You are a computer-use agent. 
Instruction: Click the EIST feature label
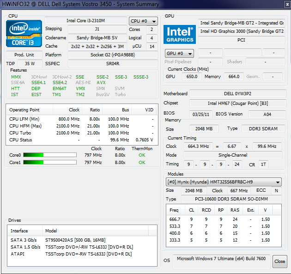pos(36,94)
